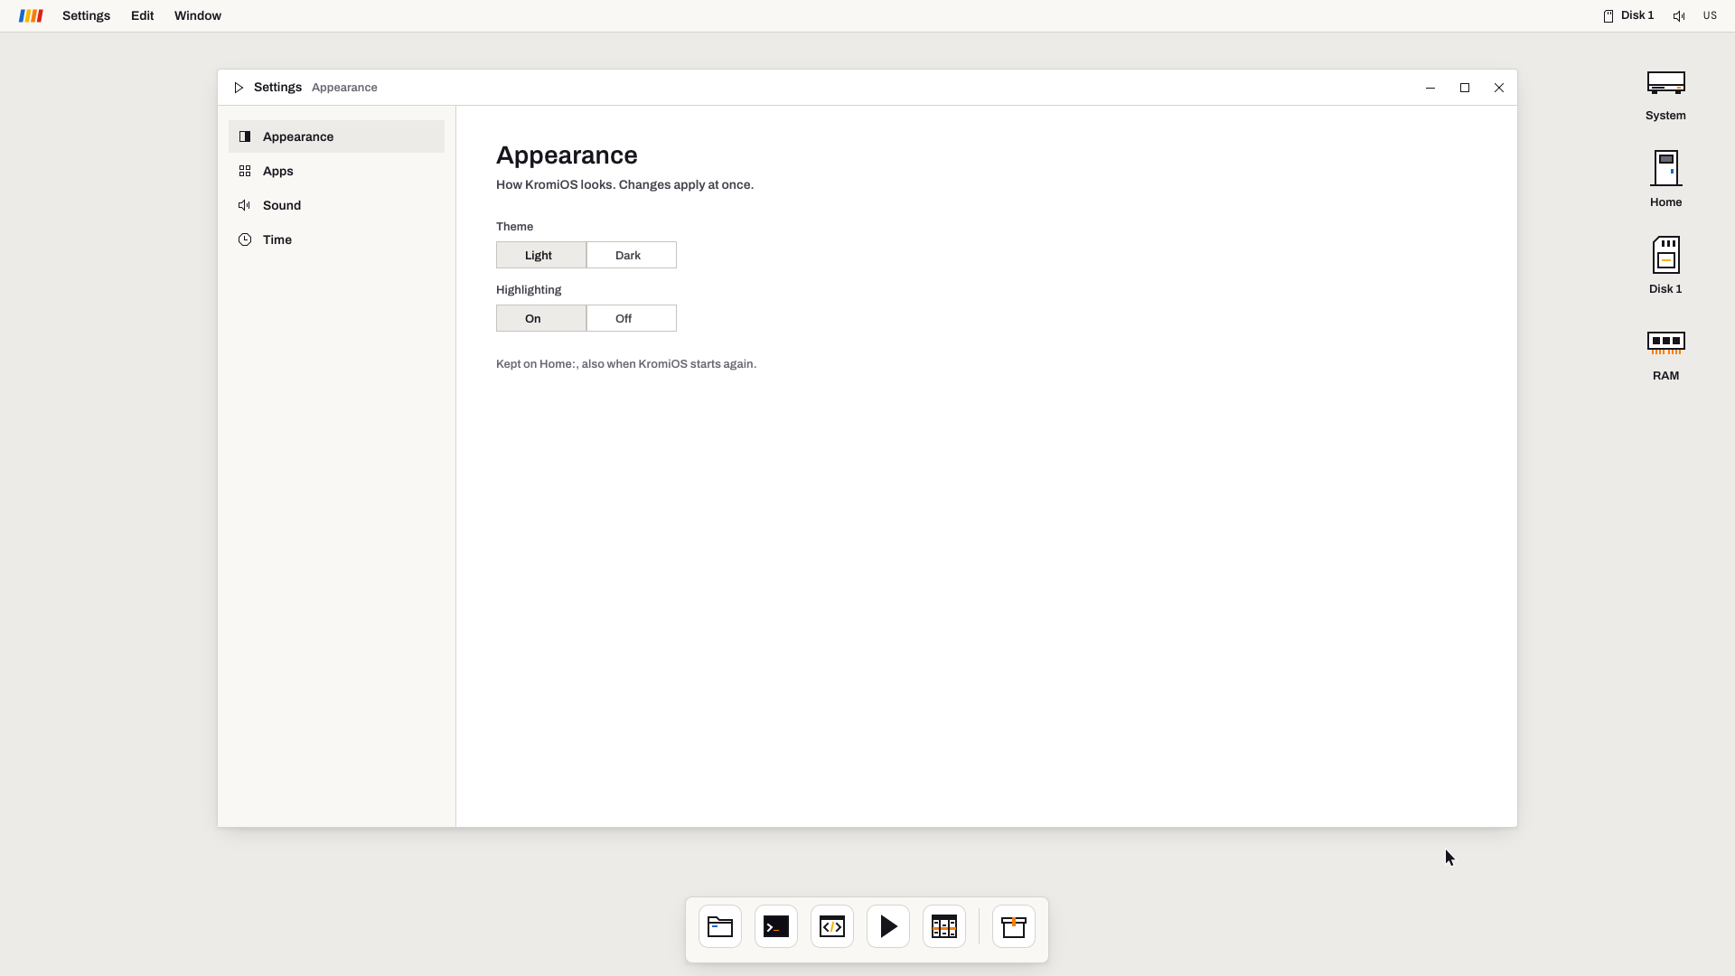Open the Window menu
The image size is (1735, 976).
point(198,15)
